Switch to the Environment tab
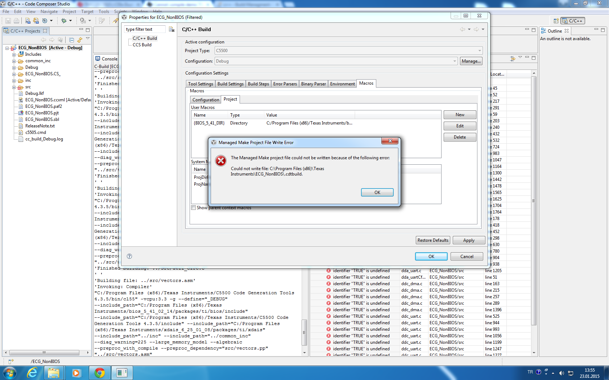609x380 pixels. point(343,84)
